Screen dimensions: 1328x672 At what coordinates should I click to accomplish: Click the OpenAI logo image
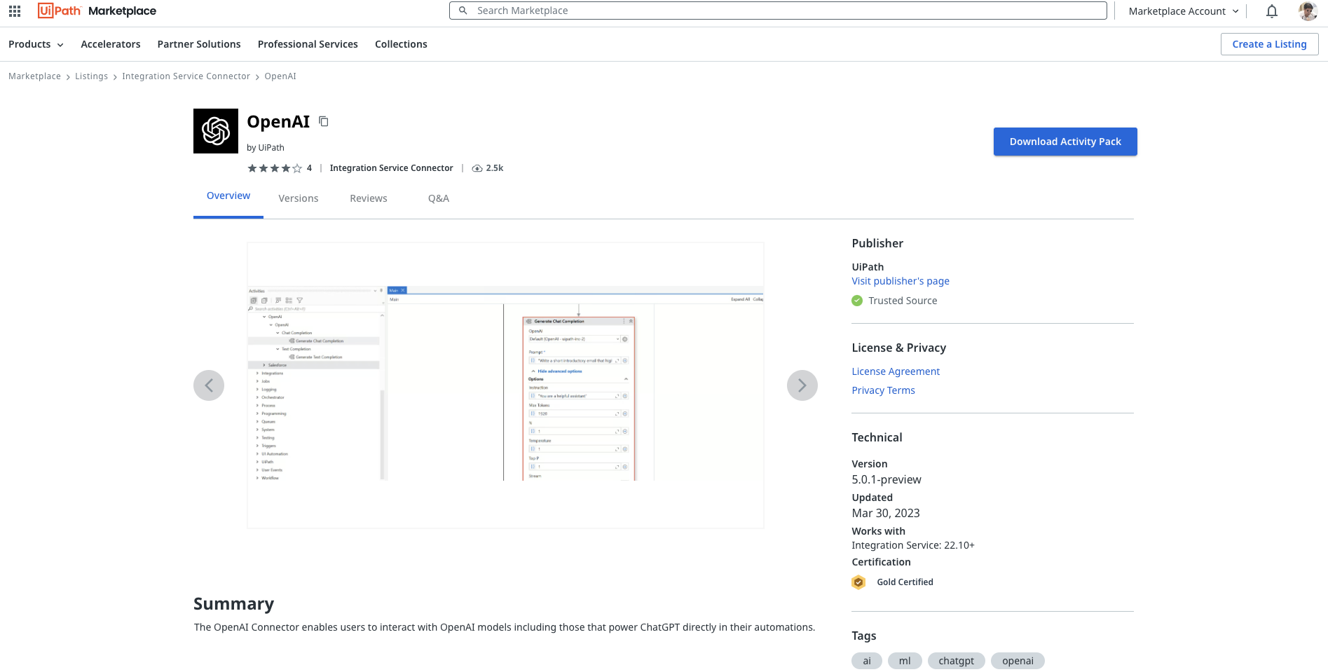tap(216, 131)
